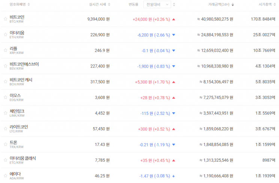Open the 비트코인에스브이 coin name

point(24,64)
